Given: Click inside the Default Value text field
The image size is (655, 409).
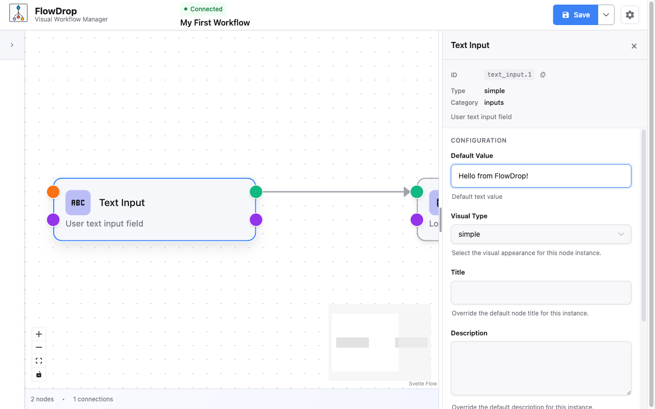Looking at the screenshot, I should (x=541, y=175).
